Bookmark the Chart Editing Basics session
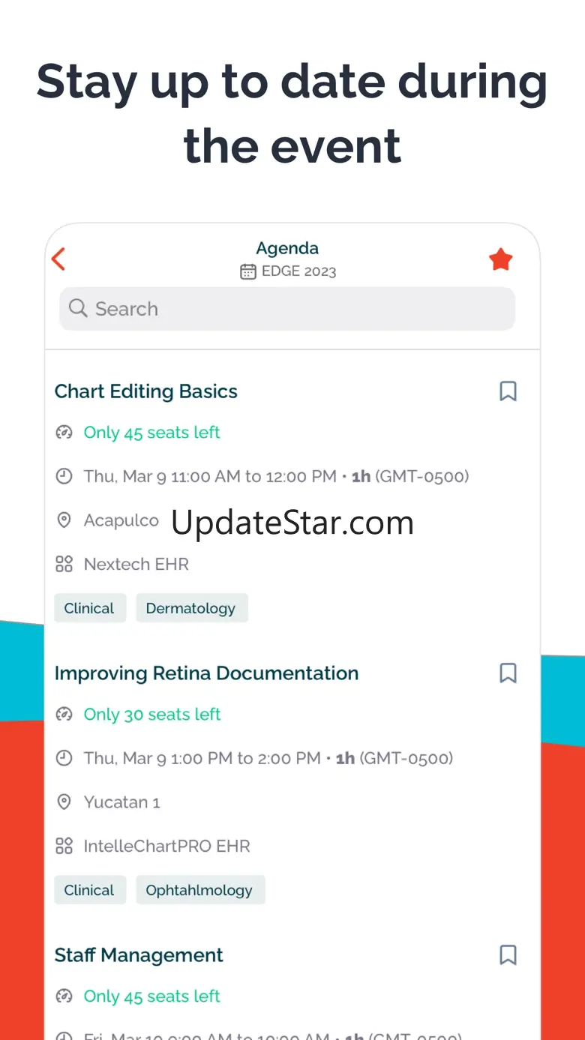Screen dimensions: 585x1040 click(508, 391)
